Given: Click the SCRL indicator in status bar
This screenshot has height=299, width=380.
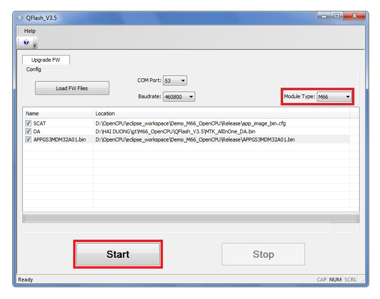Looking at the screenshot, I should (350, 280).
